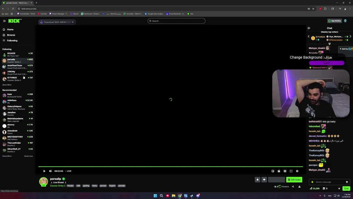Viewport: 353px width, 199px height.
Task: Select the gaming stream tag
Action: pyautogui.click(x=86, y=186)
